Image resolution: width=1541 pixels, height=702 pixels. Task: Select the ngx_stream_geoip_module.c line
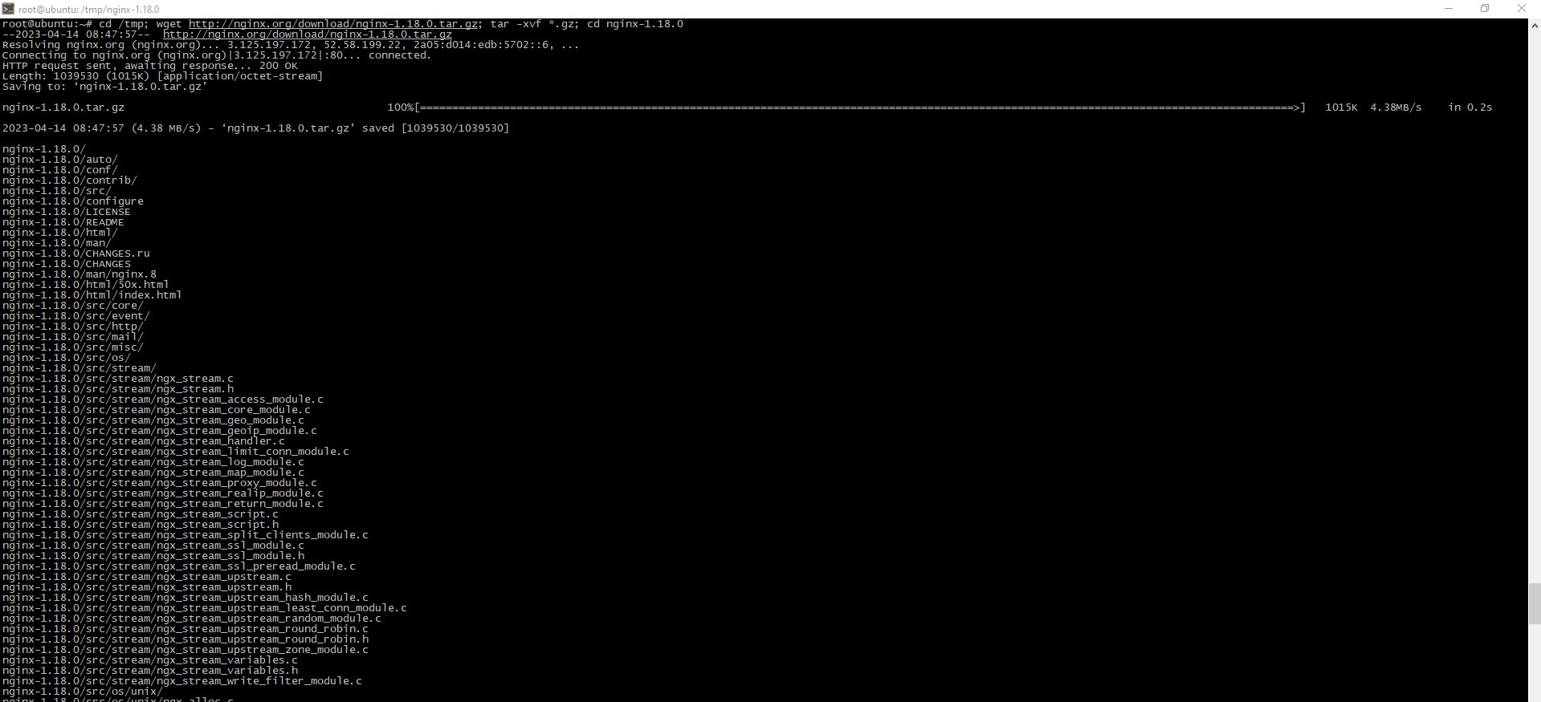(160, 431)
